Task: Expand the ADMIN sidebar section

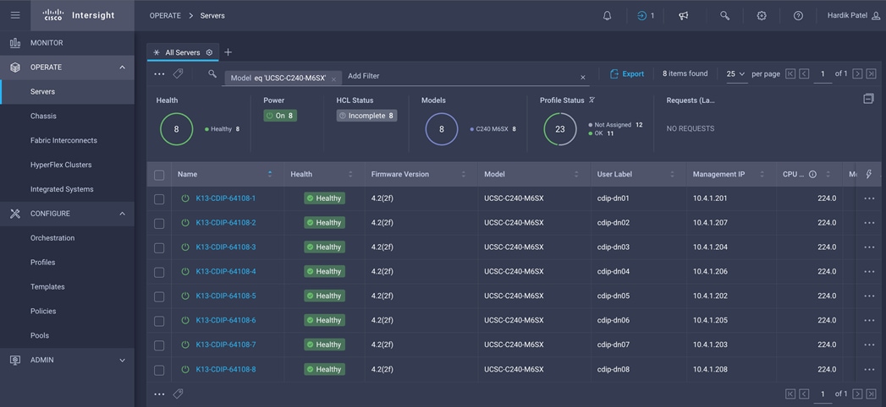Action: pyautogui.click(x=122, y=361)
